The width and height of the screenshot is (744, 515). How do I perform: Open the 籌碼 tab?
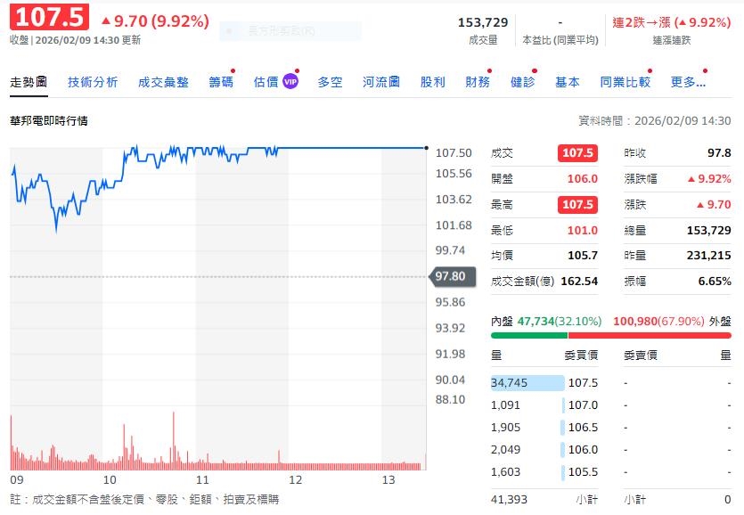point(221,82)
